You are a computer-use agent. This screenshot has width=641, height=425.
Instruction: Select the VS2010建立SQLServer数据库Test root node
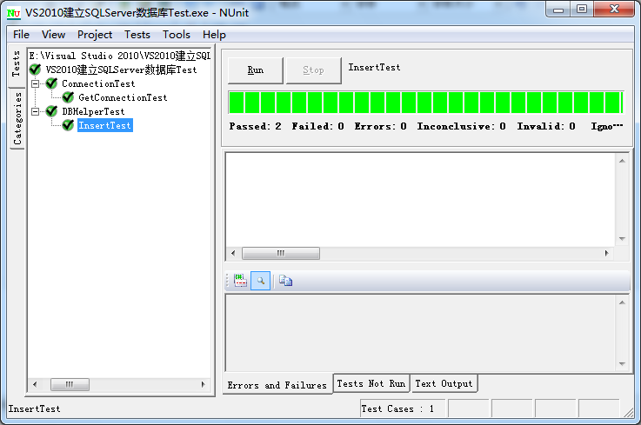coord(121,70)
